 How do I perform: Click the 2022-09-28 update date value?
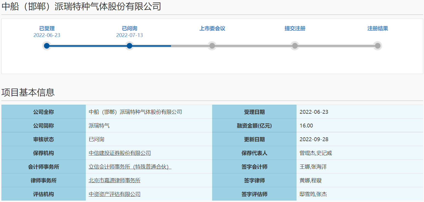314,139
